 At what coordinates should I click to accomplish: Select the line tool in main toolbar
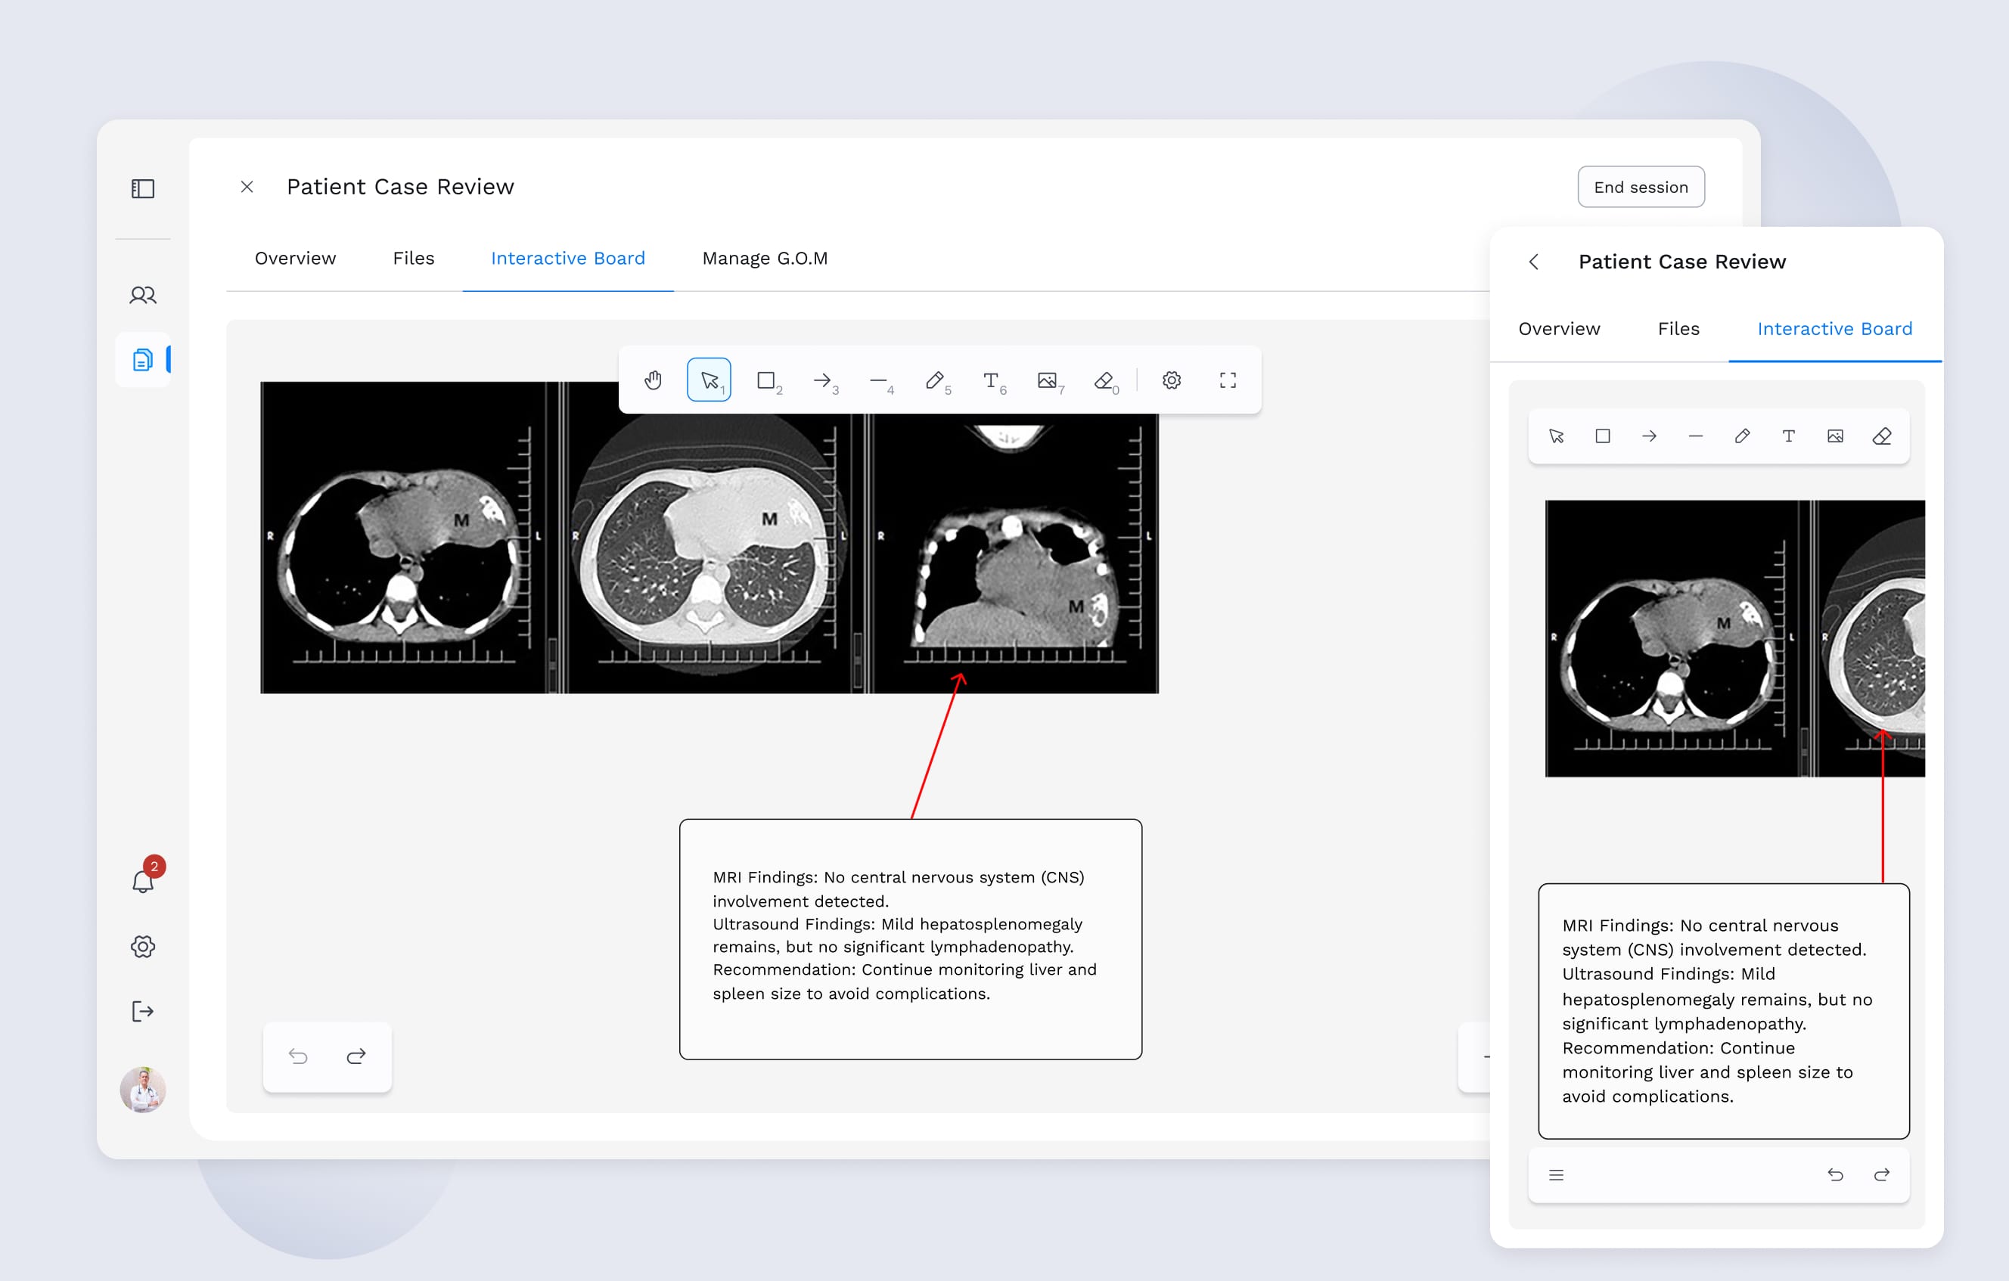(x=880, y=380)
